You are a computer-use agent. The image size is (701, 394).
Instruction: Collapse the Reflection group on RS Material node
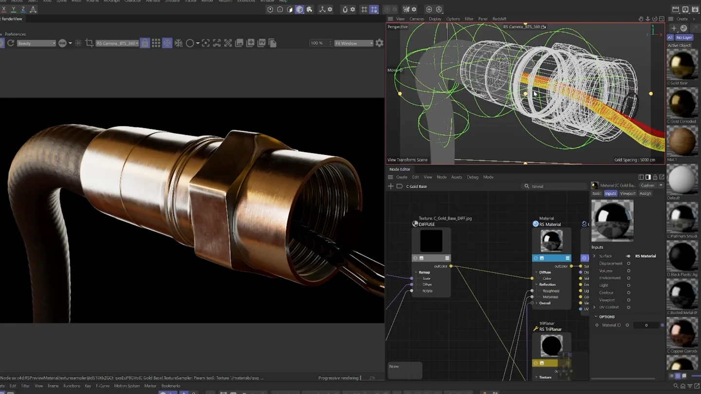point(536,285)
